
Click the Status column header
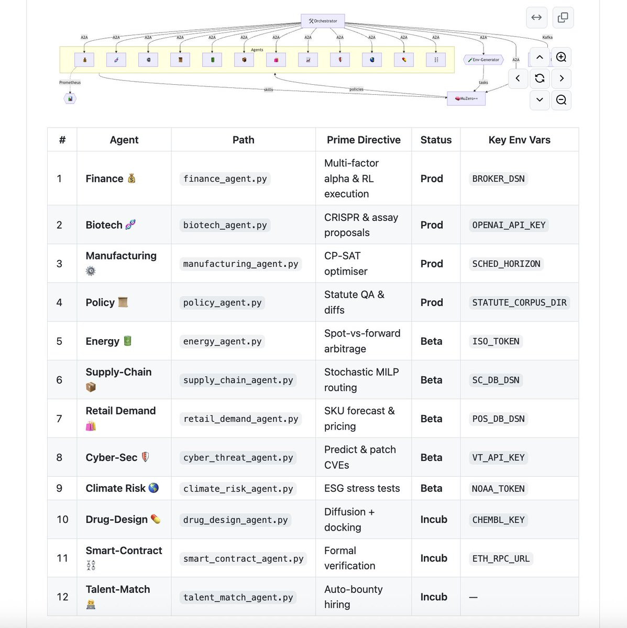(x=436, y=140)
